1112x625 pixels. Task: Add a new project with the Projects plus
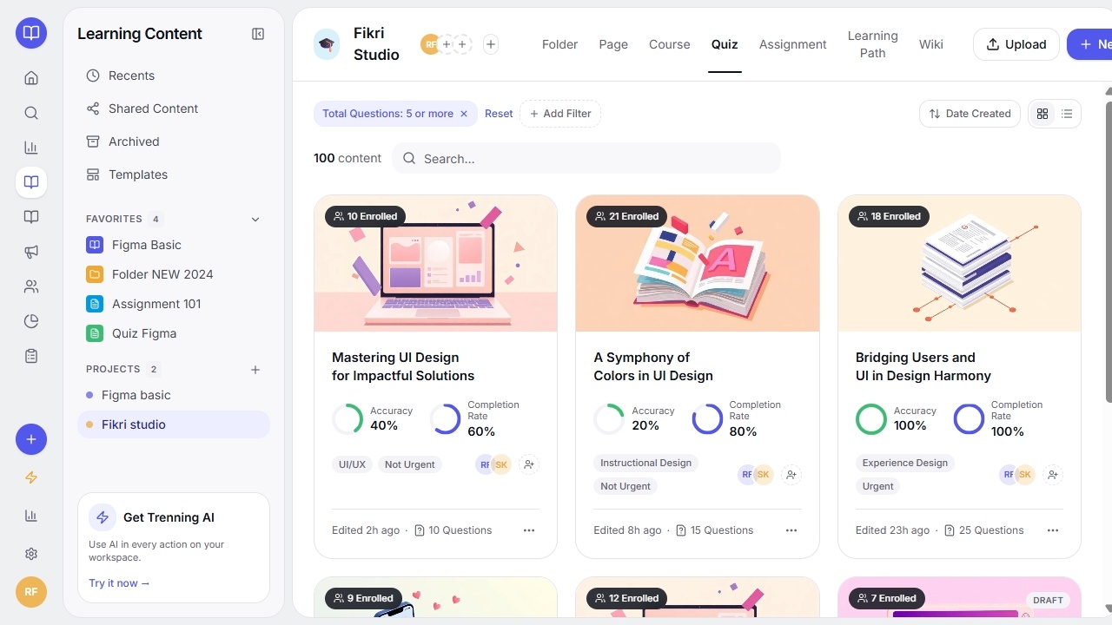255,370
